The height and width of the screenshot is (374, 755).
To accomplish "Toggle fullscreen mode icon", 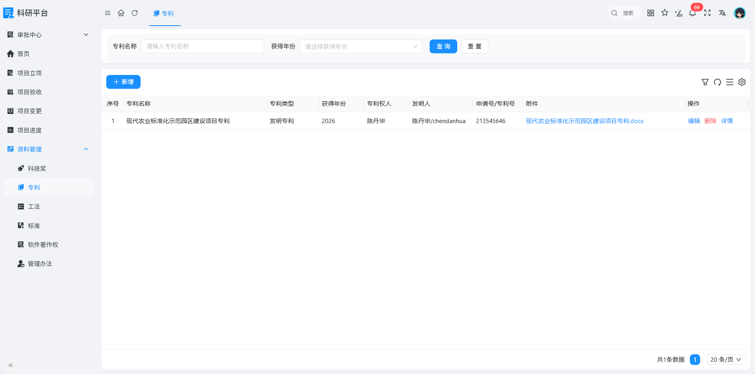I will pos(707,13).
